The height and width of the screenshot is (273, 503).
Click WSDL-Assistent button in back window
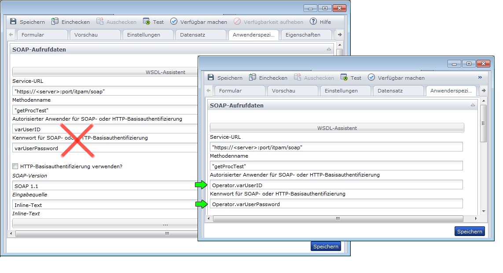click(105, 72)
